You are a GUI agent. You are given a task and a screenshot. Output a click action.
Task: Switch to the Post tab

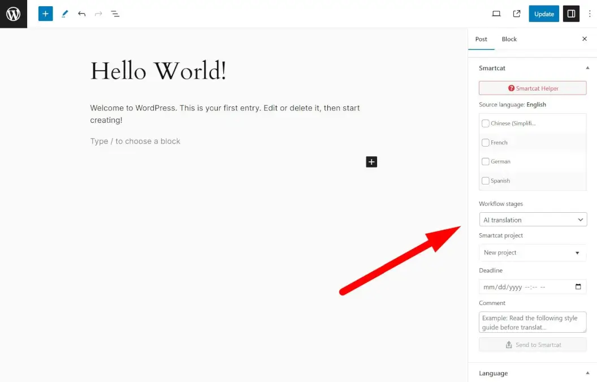point(481,39)
